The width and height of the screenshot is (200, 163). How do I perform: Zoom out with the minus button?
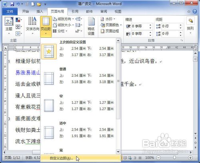pos(158,158)
